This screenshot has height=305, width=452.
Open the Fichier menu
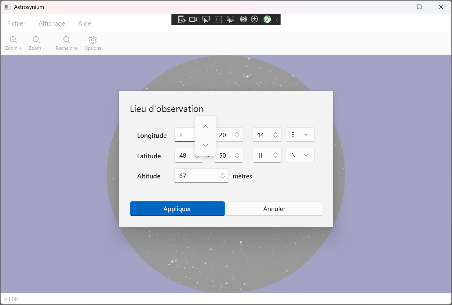16,23
